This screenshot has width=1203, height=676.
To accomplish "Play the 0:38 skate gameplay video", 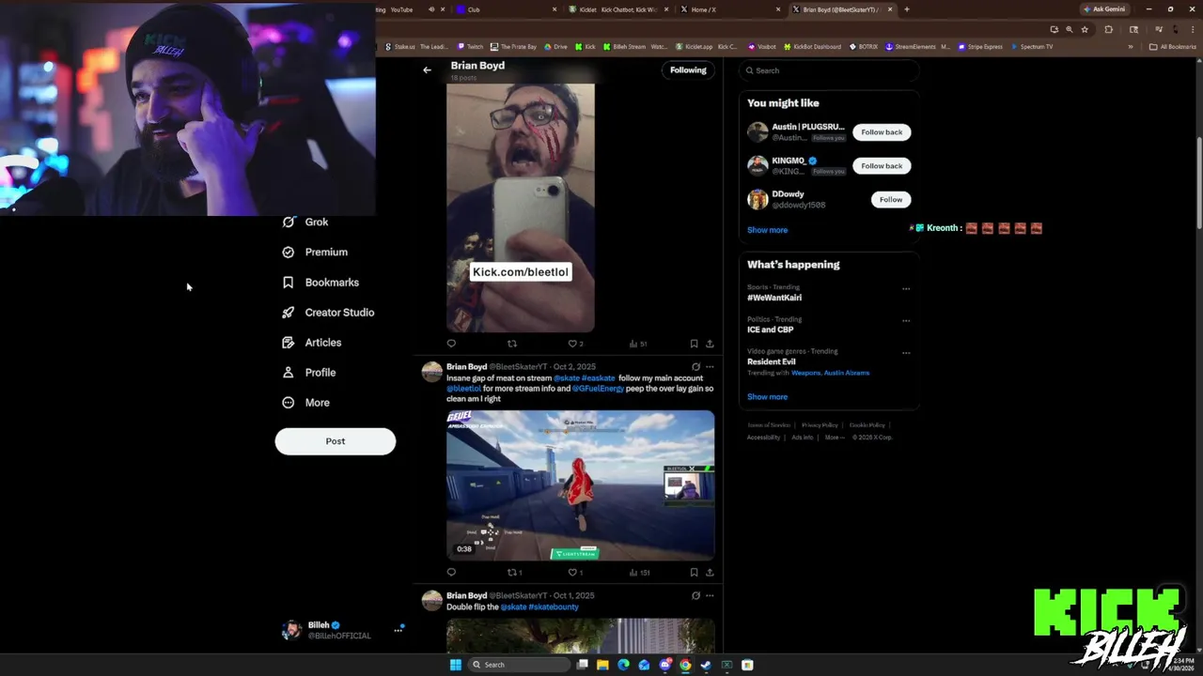I will 580,485.
